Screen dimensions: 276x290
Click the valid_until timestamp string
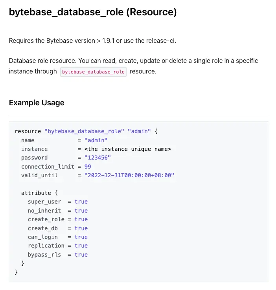(129, 175)
